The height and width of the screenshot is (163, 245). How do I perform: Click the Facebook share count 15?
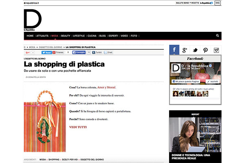pos(89,53)
